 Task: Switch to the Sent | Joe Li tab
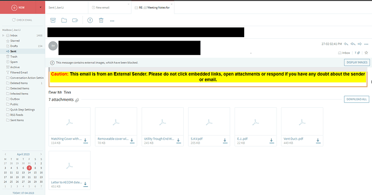tap(56, 8)
